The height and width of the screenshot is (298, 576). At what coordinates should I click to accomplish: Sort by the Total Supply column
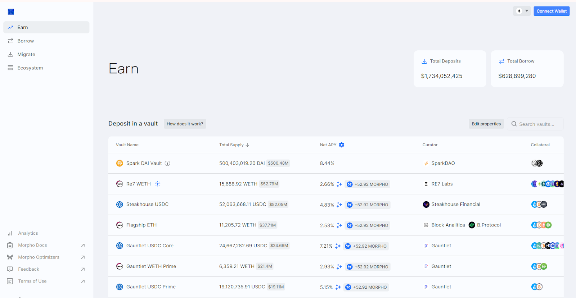[234, 145]
